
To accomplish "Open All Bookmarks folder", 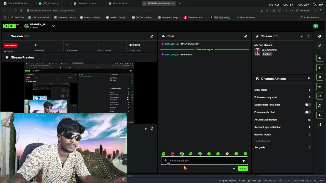I will pos(309,18).
